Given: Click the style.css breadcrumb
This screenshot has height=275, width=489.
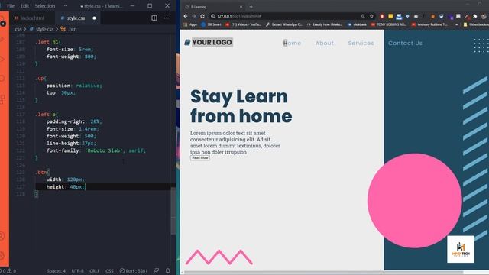Looking at the screenshot, I should 44,29.
